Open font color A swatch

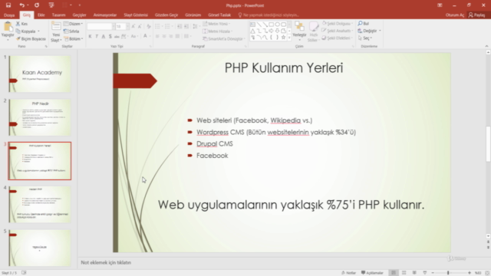(x=145, y=36)
